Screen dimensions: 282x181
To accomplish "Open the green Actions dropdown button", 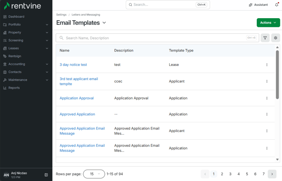I will 268,22.
